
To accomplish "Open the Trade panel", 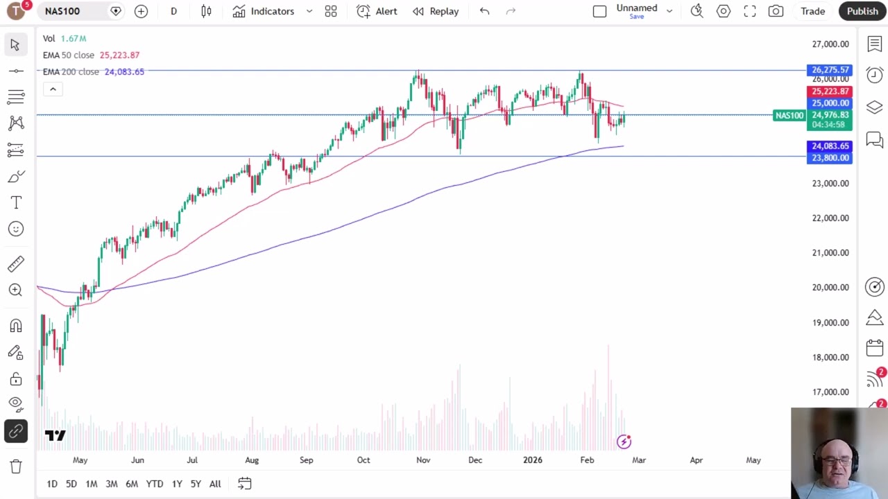I will [812, 11].
